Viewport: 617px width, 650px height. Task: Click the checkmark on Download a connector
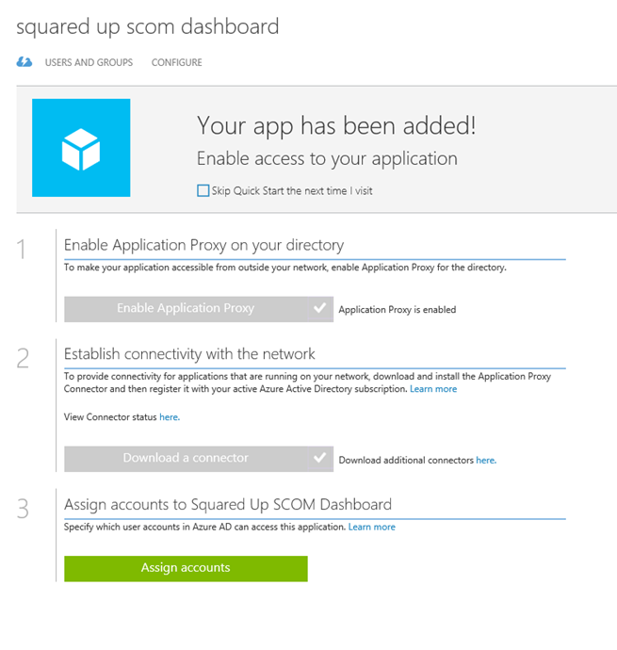[x=320, y=459]
